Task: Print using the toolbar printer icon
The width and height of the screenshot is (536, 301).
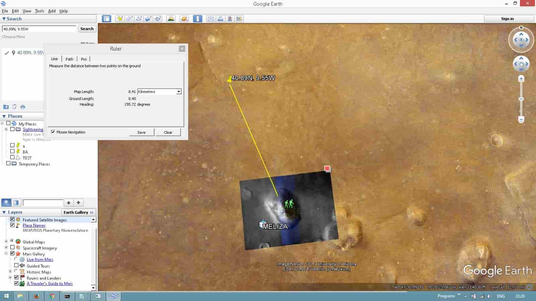Action: (220, 19)
